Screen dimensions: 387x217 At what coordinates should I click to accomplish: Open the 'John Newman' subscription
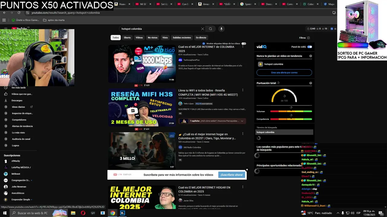click(x=19, y=187)
